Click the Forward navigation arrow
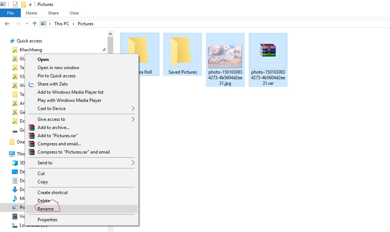The image size is (390, 232). (x=18, y=24)
